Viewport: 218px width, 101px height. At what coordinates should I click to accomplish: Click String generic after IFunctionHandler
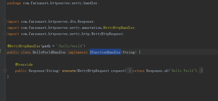tap(129, 52)
